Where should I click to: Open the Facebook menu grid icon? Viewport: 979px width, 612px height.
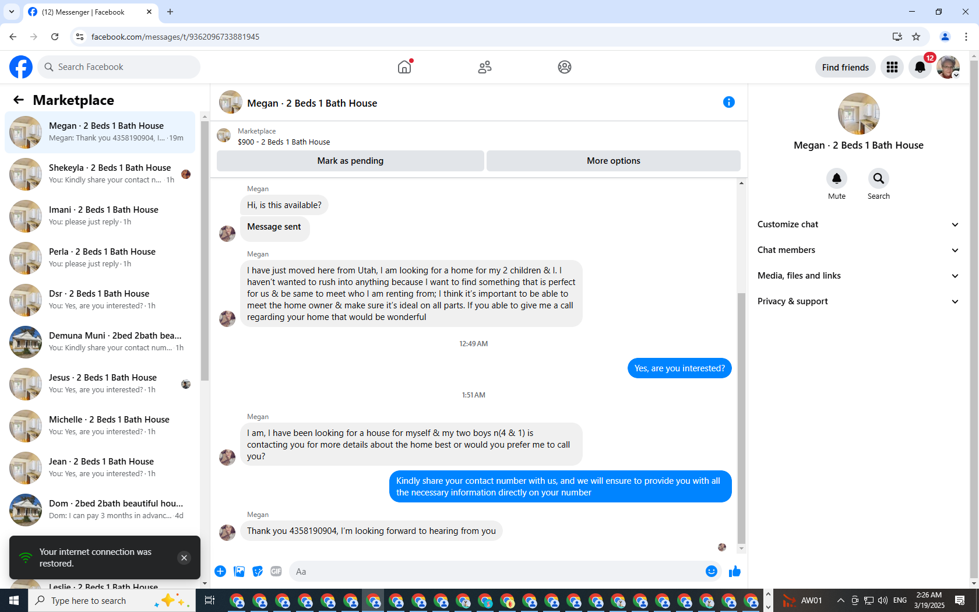click(892, 67)
